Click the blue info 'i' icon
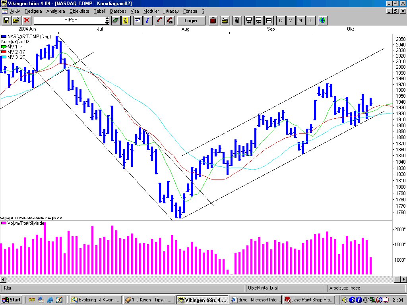 coord(147,21)
